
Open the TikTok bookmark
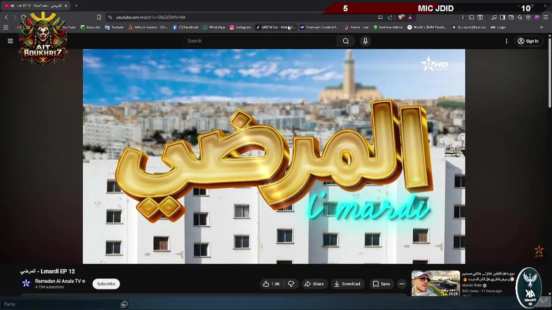(x=276, y=27)
